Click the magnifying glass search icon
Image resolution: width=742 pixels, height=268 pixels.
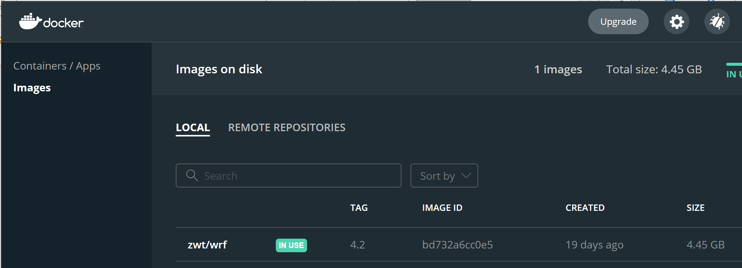(192, 176)
